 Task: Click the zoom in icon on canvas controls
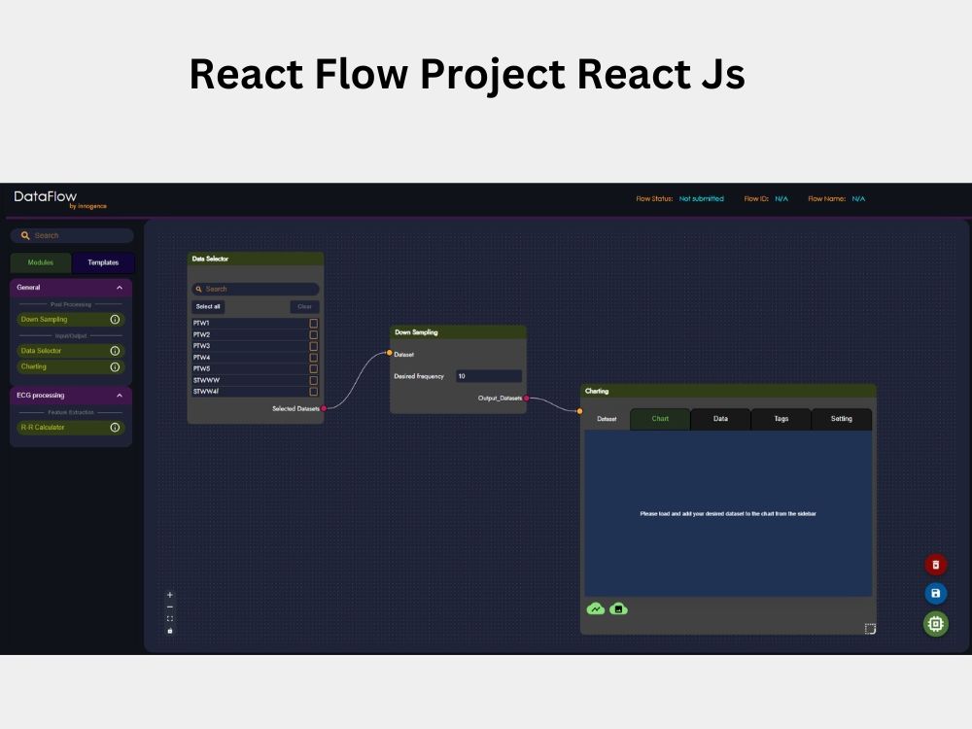pyautogui.click(x=170, y=595)
